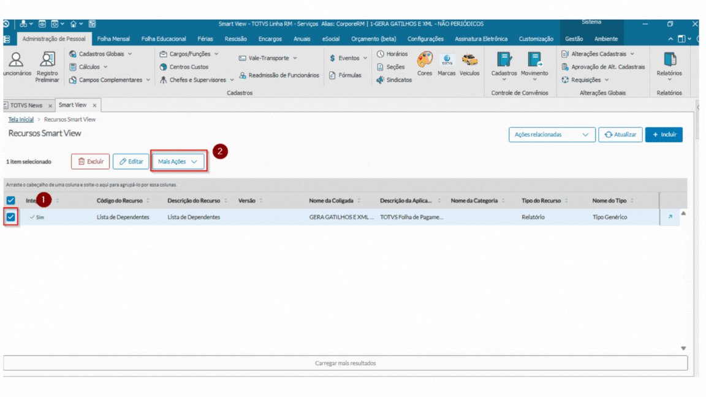Open Fórmulas

(346, 75)
